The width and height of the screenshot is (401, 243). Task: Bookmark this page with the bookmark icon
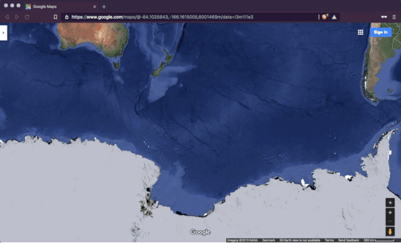click(x=55, y=17)
